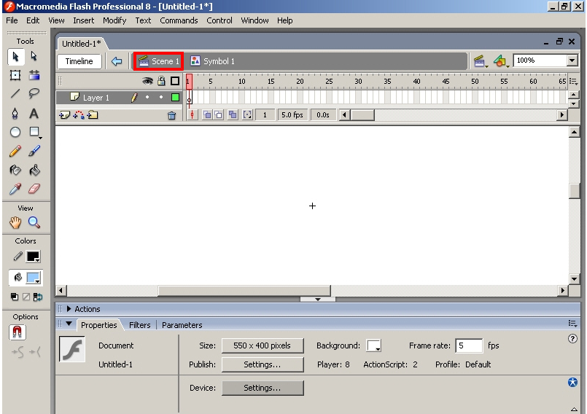Screen dimensions: 587x414
Task: Toggle Edit Multiple Frames button
Action: (233, 115)
